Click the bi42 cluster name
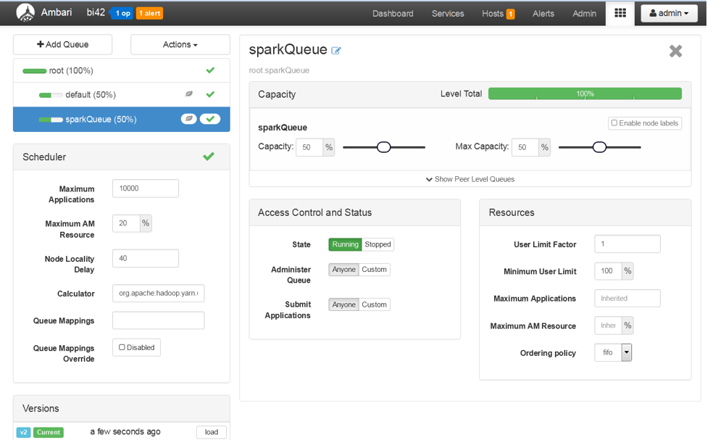The height and width of the screenshot is (440, 726). click(x=96, y=12)
